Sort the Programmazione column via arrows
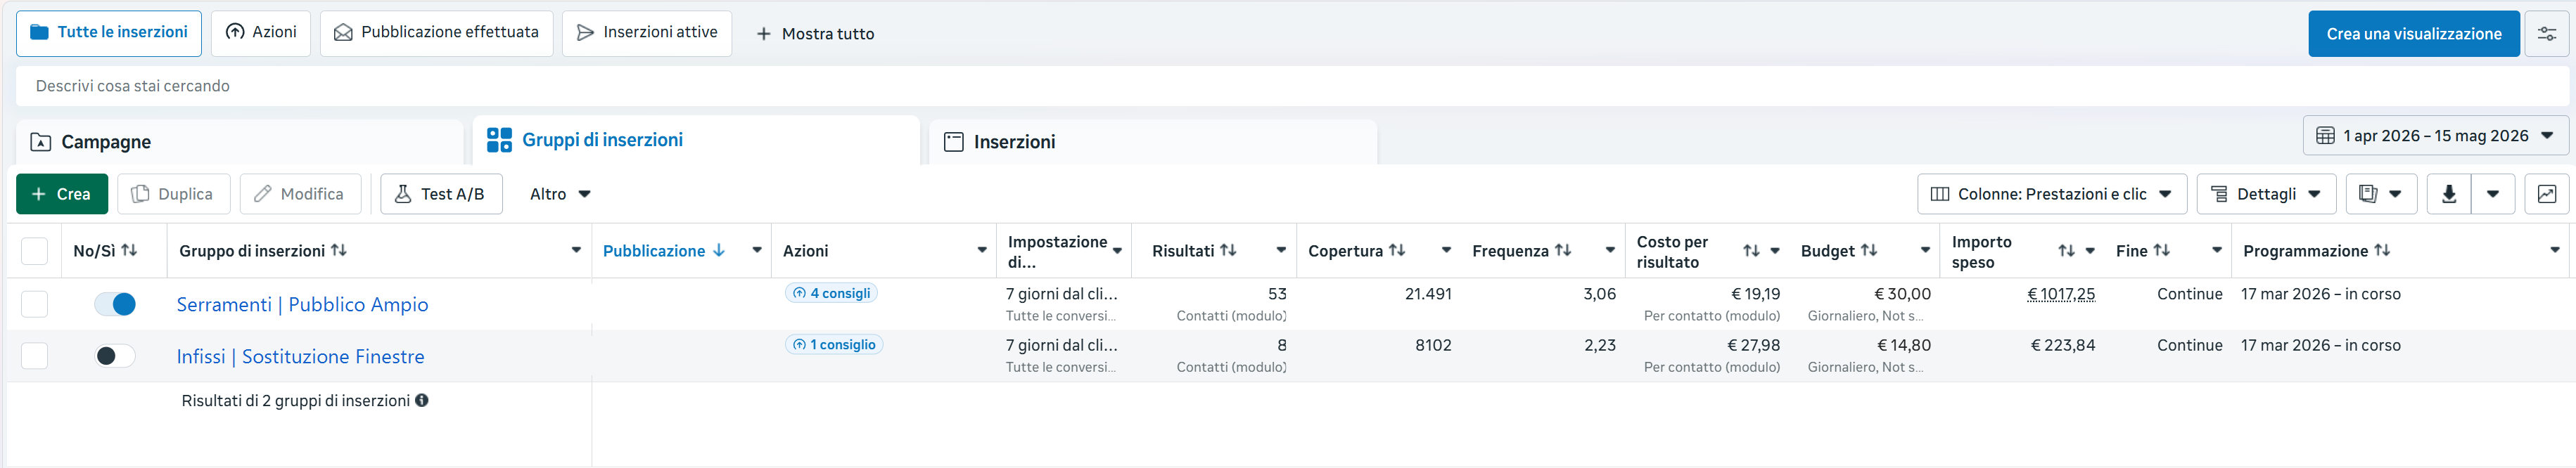 coord(2382,250)
